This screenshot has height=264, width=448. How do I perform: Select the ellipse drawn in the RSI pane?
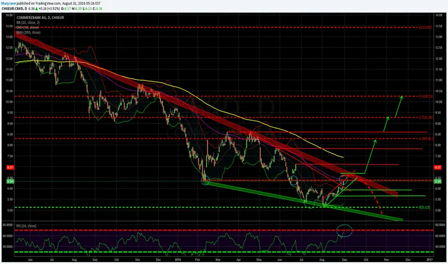pyautogui.click(x=344, y=230)
